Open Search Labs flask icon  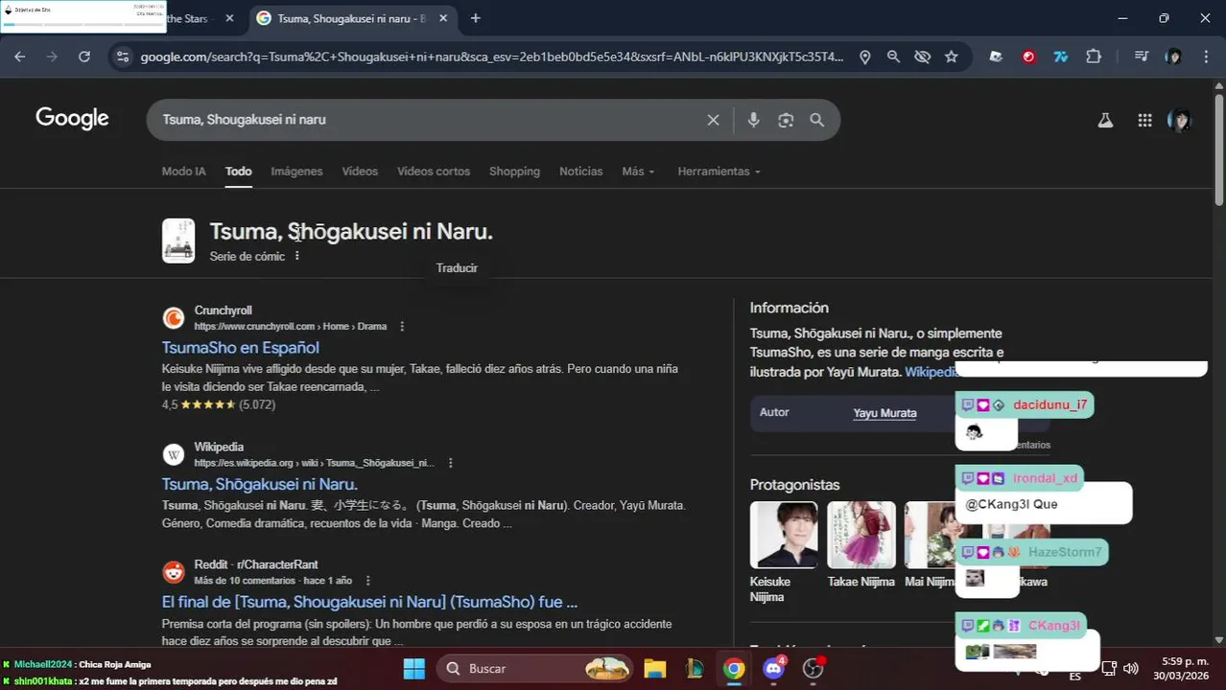click(x=1105, y=120)
